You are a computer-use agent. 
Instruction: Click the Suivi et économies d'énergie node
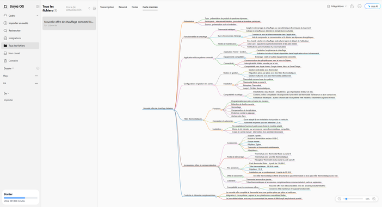pos(229,36)
